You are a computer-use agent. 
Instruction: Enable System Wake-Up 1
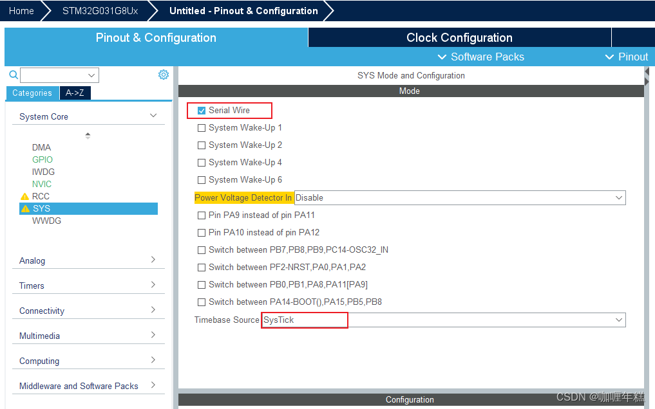202,128
